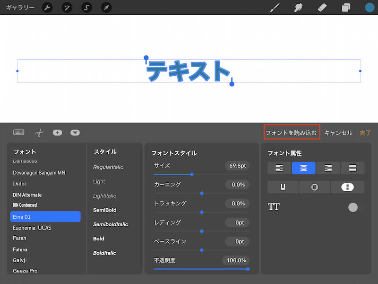Select the Selection S-shaped tool
The height and width of the screenshot is (284, 378).
tap(86, 8)
